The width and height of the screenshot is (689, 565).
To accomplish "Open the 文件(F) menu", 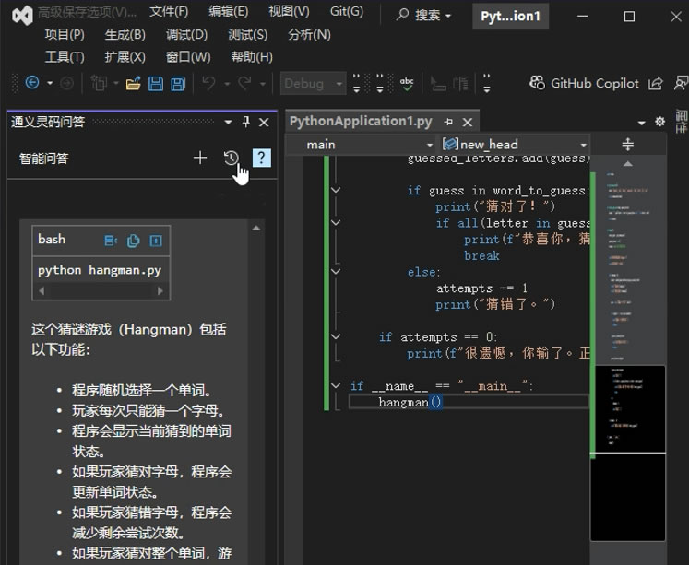I will (169, 12).
